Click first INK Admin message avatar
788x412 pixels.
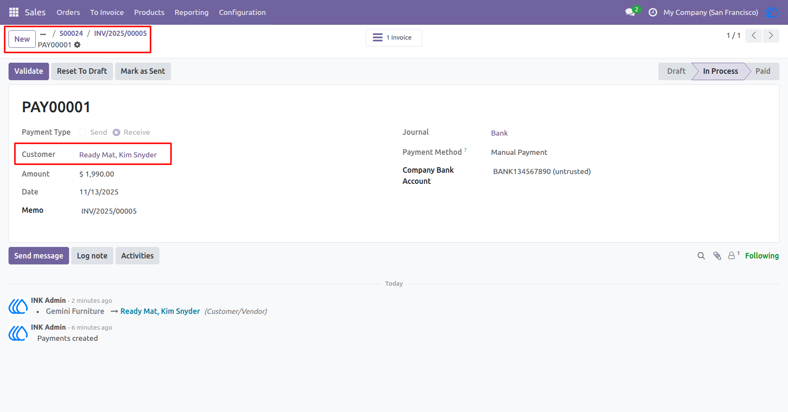click(x=18, y=306)
